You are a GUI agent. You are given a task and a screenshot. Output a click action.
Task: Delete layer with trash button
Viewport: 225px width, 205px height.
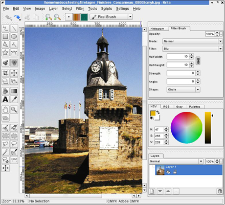(220, 191)
